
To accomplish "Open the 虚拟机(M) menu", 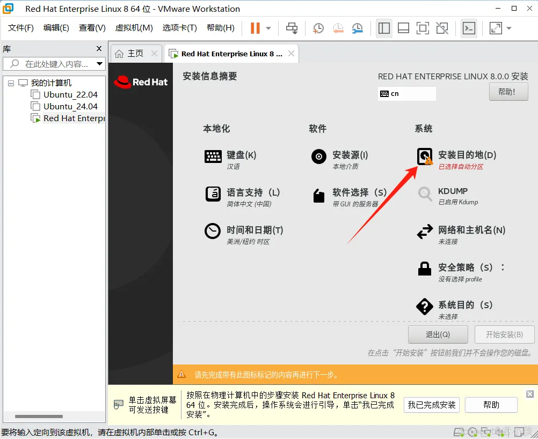I will pos(134,27).
